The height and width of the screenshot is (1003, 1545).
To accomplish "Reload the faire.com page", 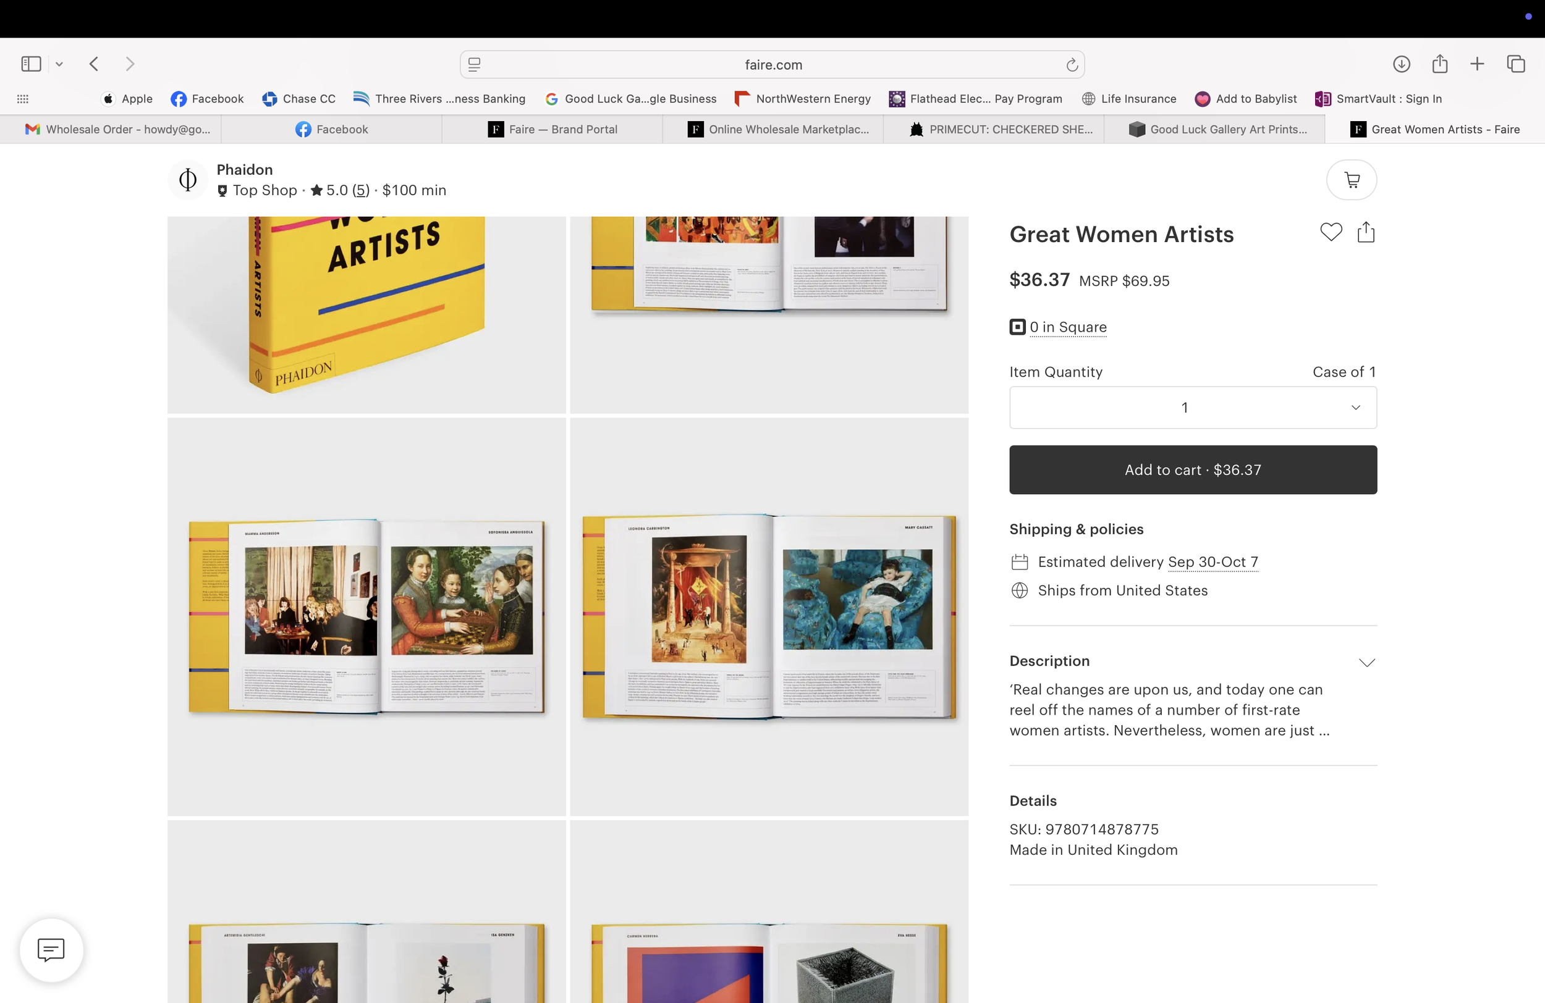I will pos(1072,64).
